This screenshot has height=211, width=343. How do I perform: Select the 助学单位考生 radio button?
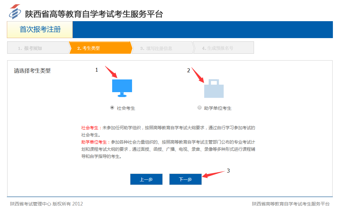coord(200,108)
